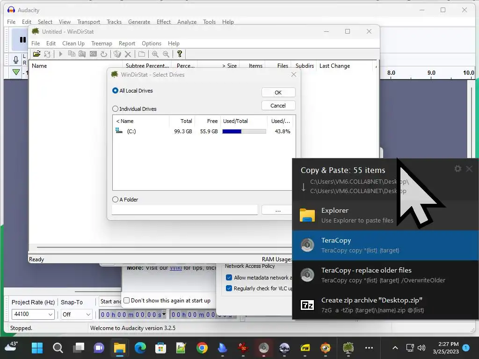Image resolution: width=479 pixels, height=359 pixels.
Task: Choose TeraCopy - replace older files
Action: (385, 275)
